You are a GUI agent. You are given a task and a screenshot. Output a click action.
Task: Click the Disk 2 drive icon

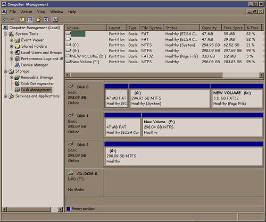click(x=71, y=144)
